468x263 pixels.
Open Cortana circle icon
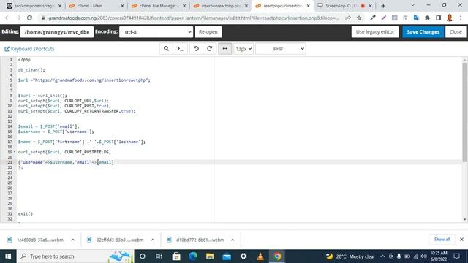tap(143, 256)
